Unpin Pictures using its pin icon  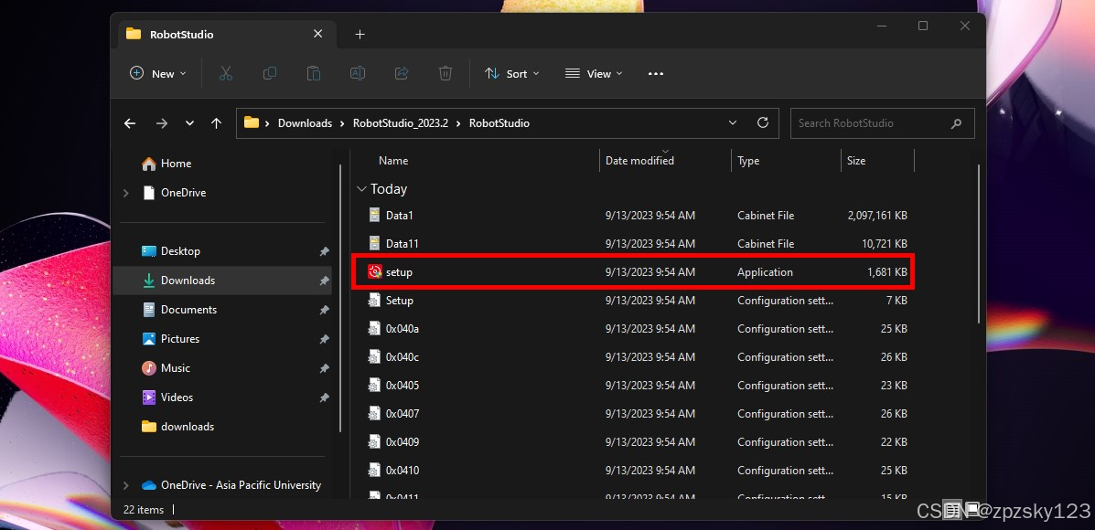point(324,339)
